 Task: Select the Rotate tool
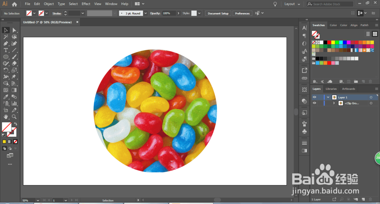(6, 70)
